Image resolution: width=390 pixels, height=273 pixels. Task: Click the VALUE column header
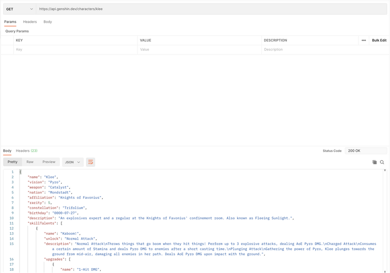(x=145, y=40)
